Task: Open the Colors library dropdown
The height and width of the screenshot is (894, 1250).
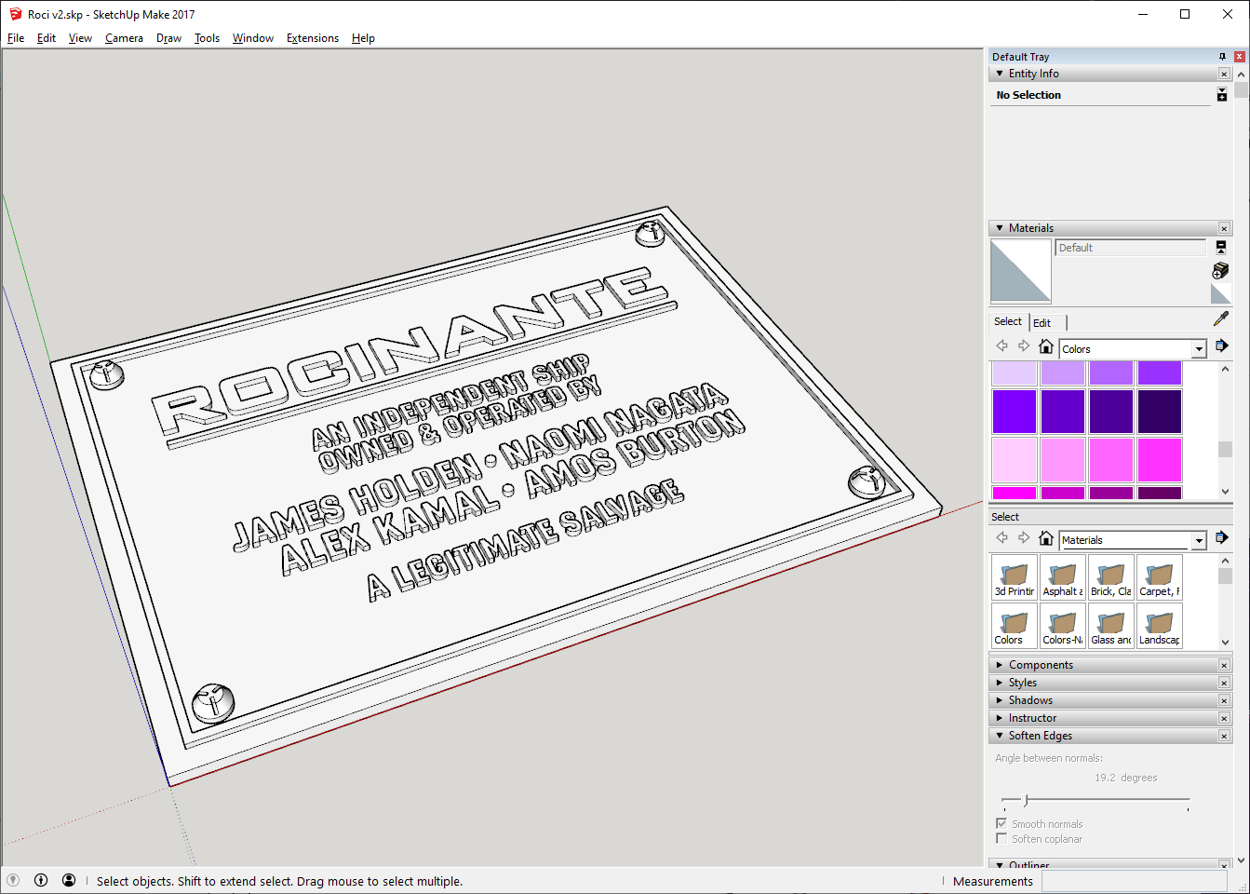Action: pos(1199,348)
